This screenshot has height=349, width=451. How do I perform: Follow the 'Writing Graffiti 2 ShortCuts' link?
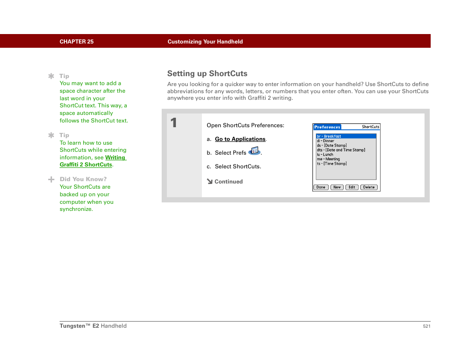click(x=93, y=161)
